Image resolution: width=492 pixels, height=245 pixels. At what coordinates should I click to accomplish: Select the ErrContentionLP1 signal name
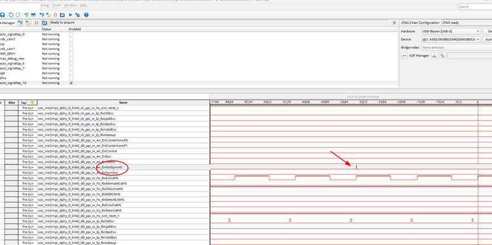pos(83,146)
